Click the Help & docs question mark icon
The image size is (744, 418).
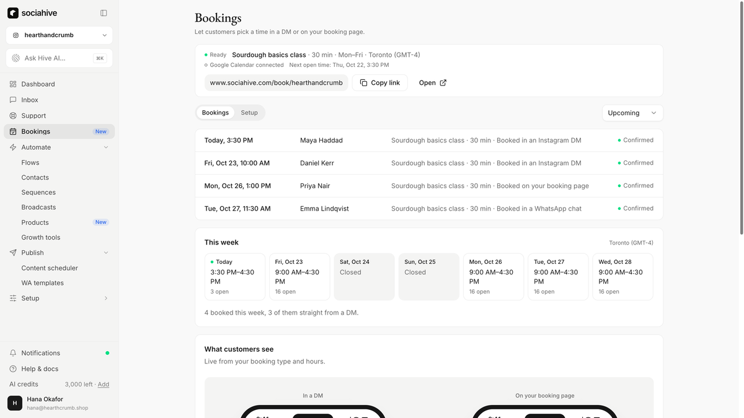click(x=13, y=369)
